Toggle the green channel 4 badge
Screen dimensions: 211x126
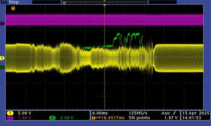coord(52,118)
